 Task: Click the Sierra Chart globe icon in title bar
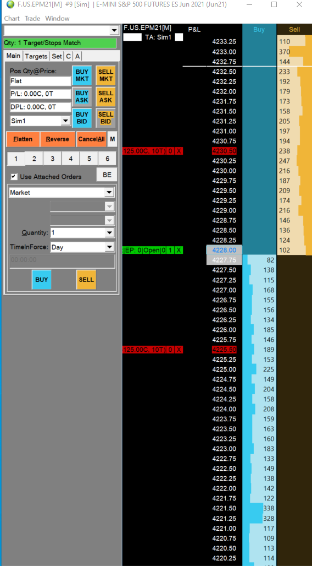pos(10,5)
